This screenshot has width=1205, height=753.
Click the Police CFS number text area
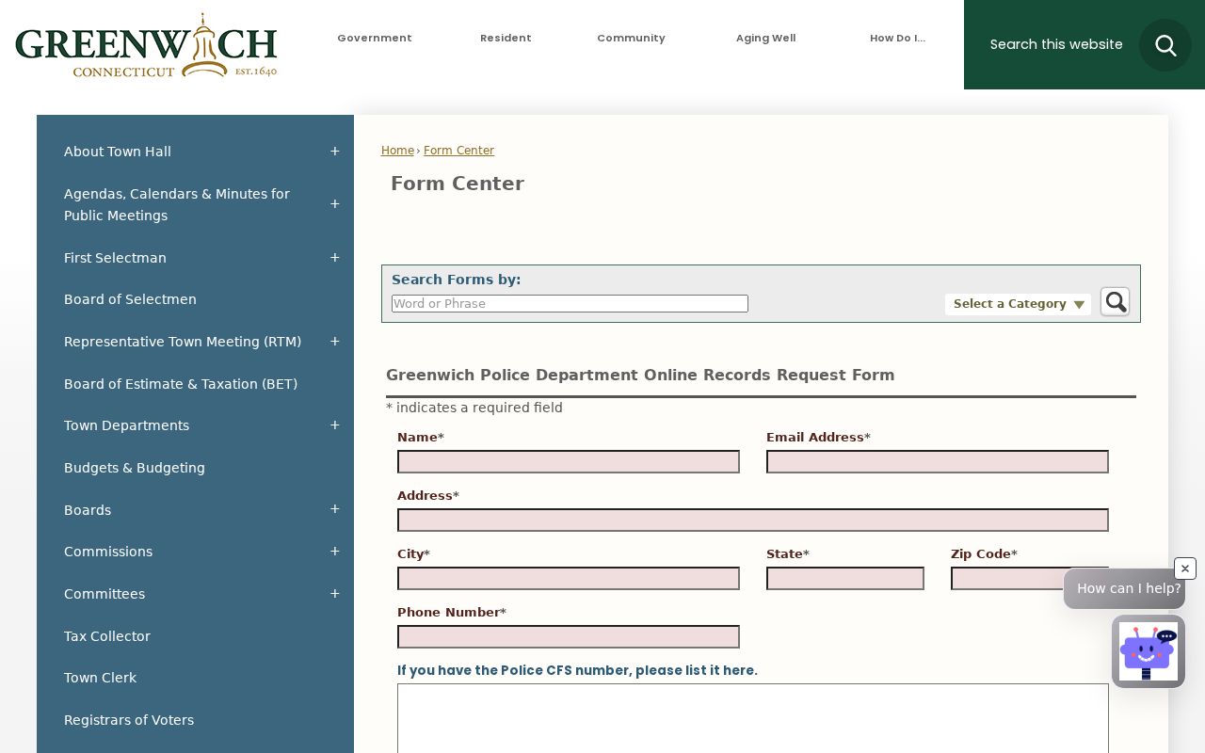(x=753, y=718)
